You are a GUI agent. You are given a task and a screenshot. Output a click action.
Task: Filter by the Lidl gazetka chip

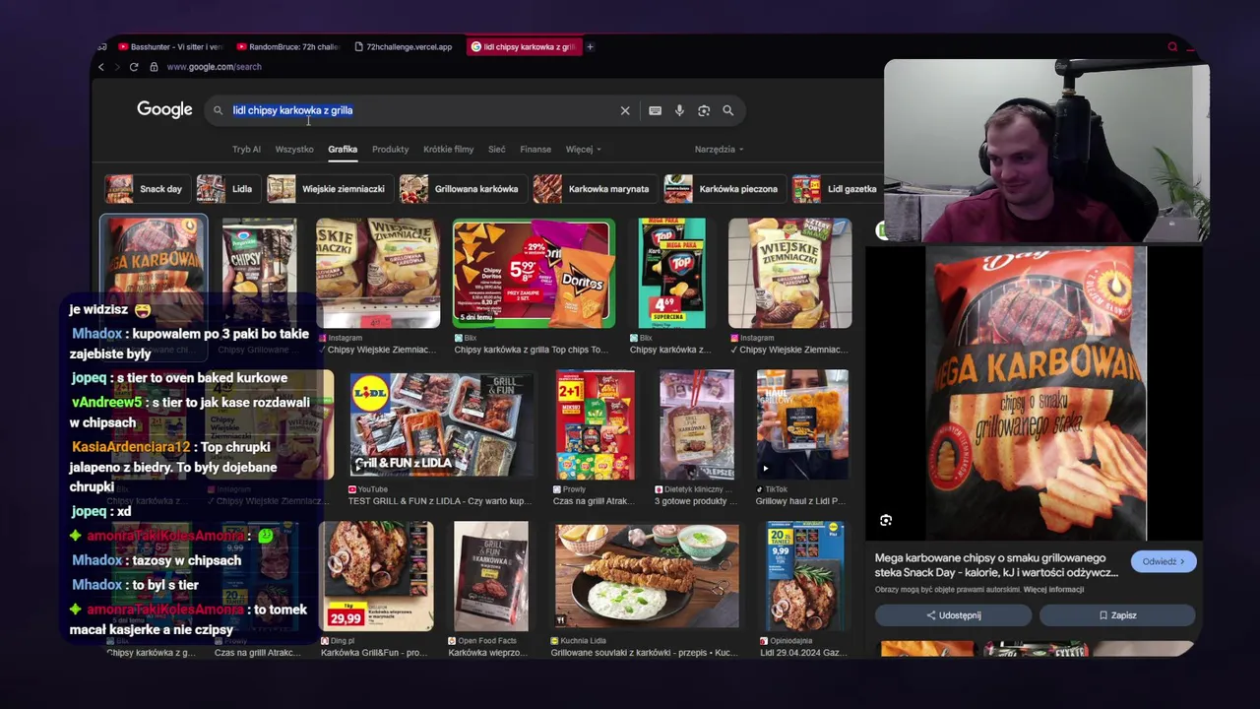[836, 189]
